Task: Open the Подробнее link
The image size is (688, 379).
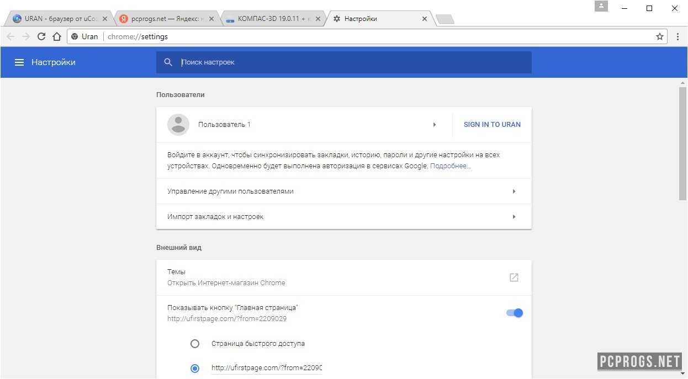Action: tap(450, 166)
